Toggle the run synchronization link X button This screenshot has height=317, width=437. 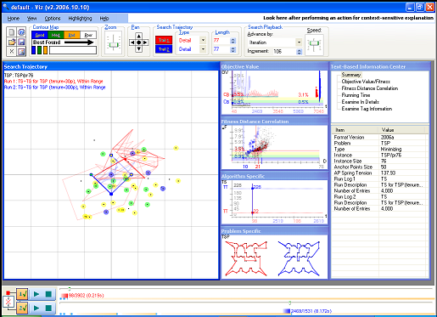[x=8, y=302]
